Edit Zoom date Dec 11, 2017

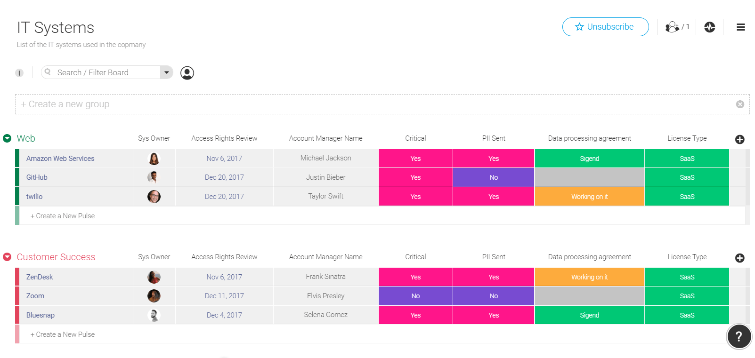pyautogui.click(x=224, y=296)
